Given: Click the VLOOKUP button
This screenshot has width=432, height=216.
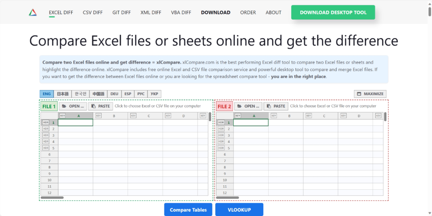Looking at the screenshot, I should (239, 210).
